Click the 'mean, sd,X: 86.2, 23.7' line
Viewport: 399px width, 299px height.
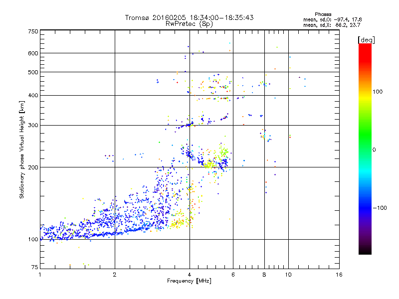tap(332, 25)
